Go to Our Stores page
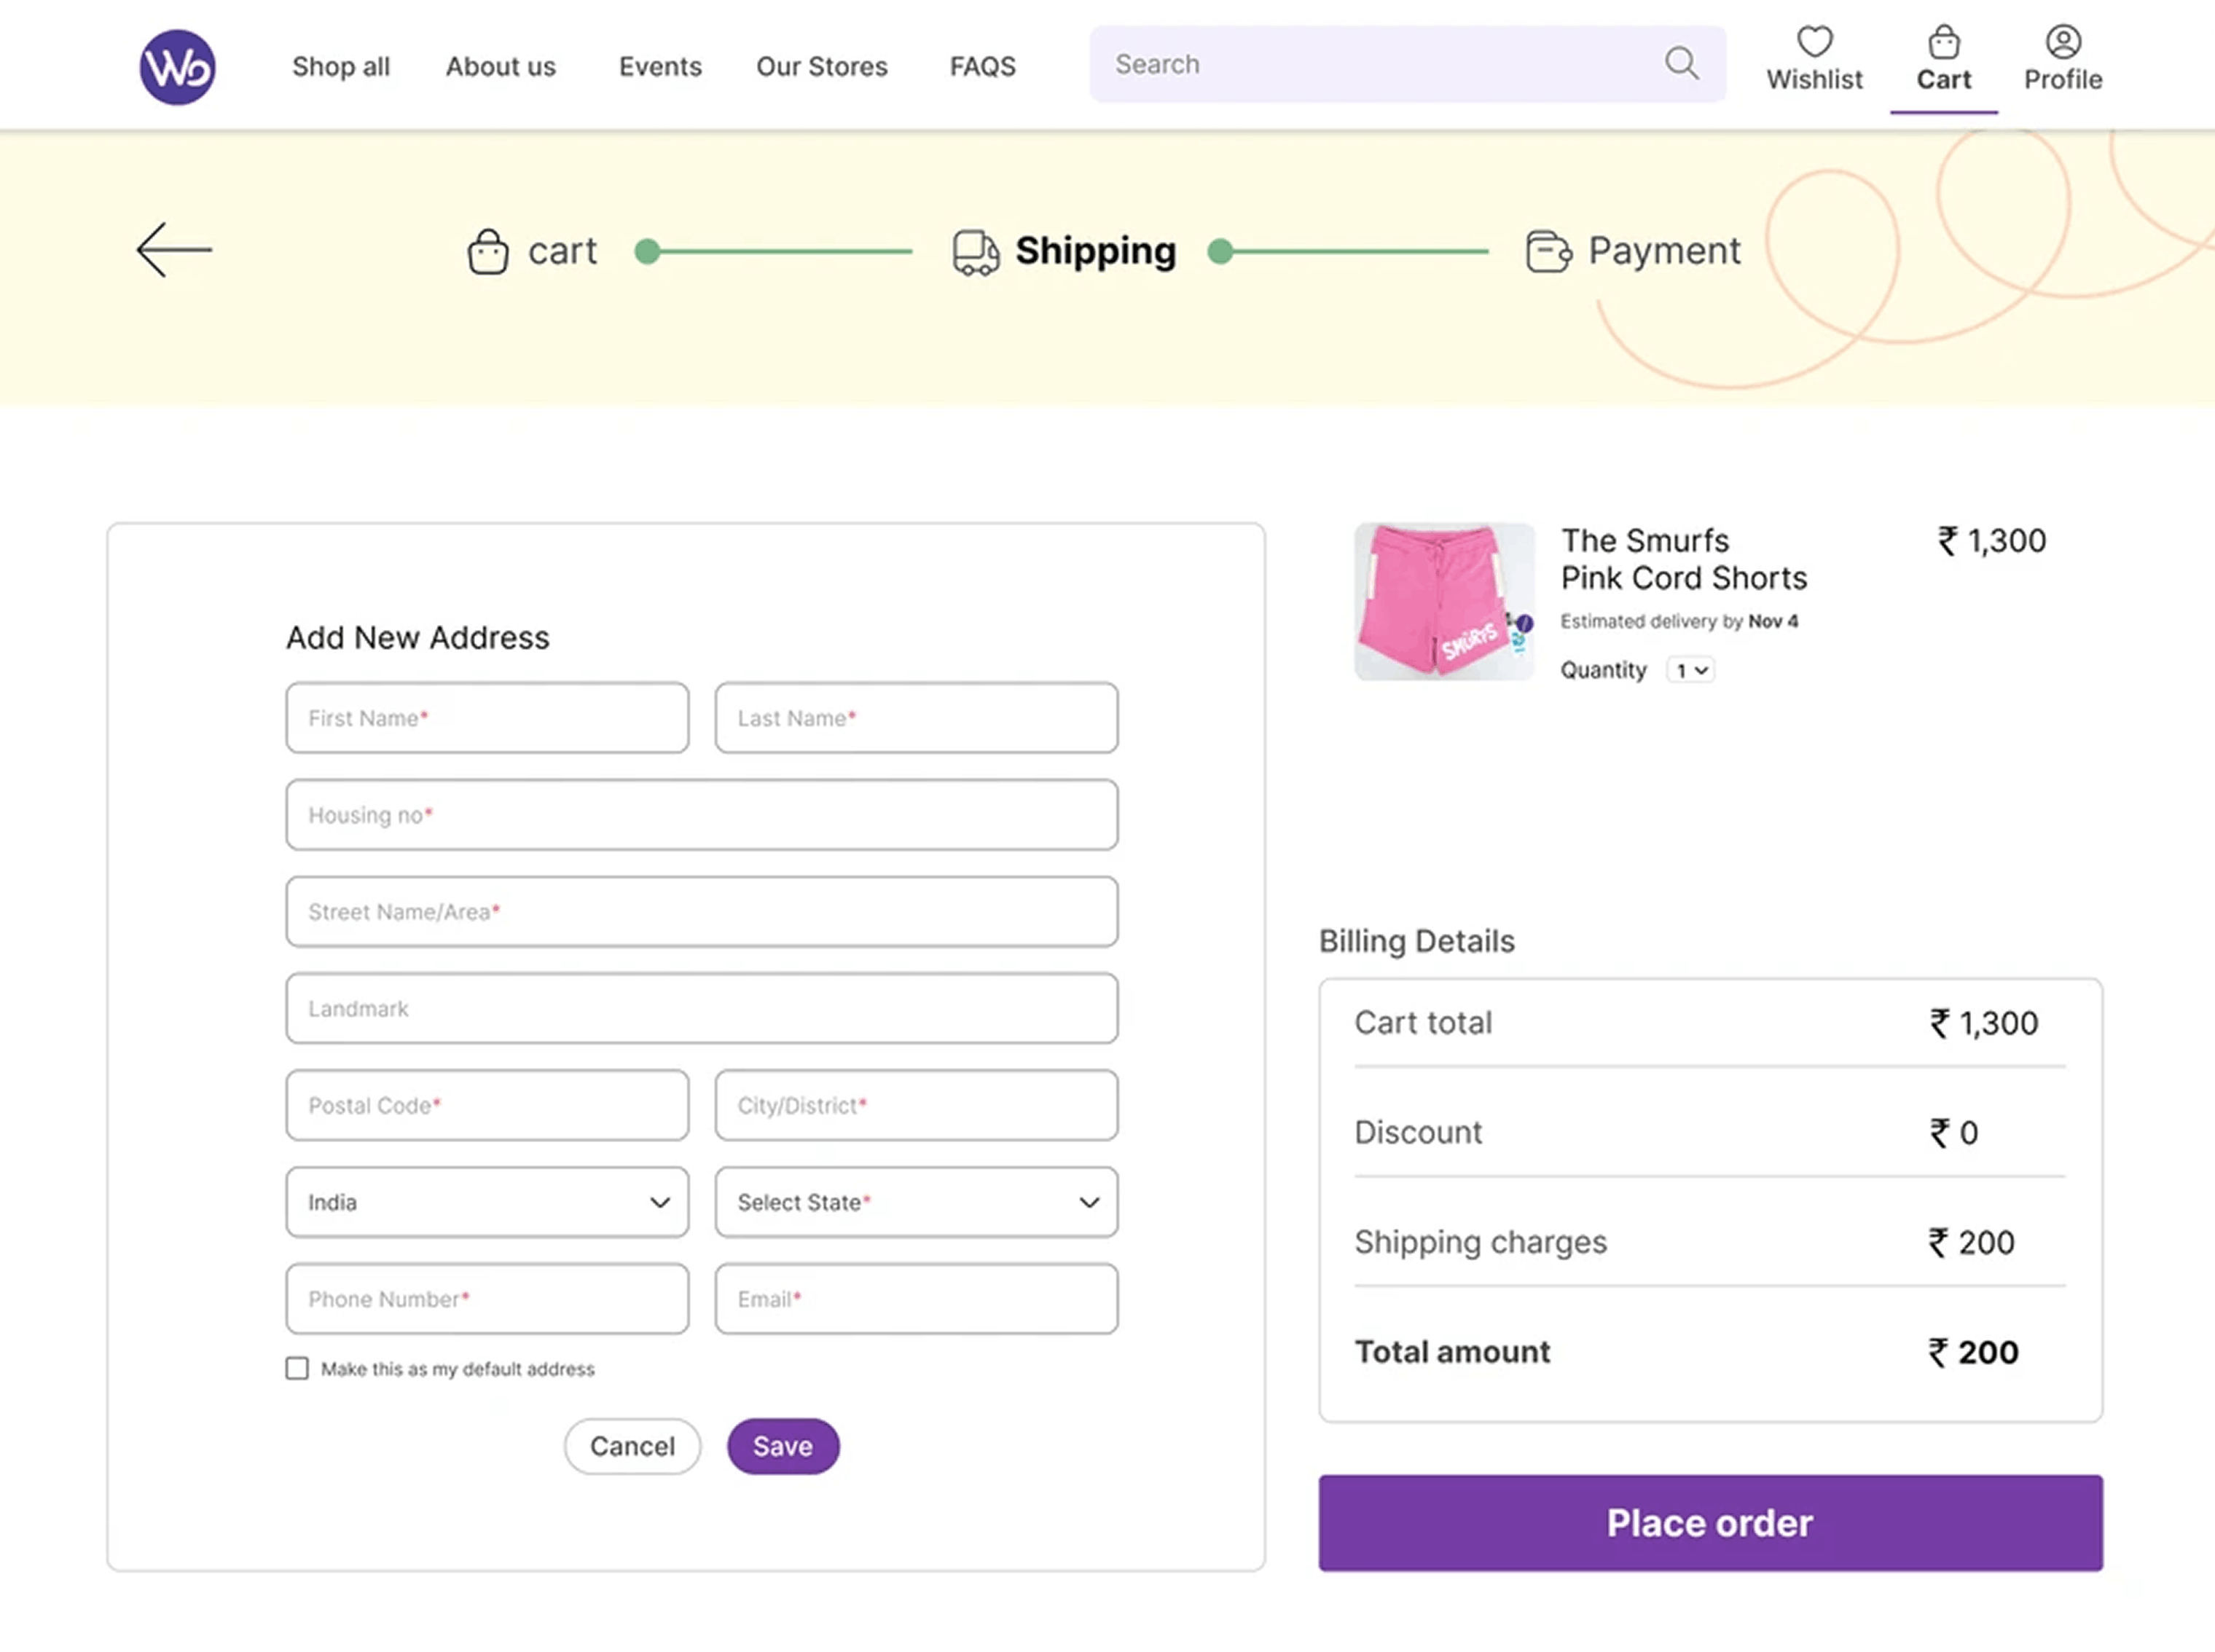This screenshot has width=2215, height=1652. [821, 67]
